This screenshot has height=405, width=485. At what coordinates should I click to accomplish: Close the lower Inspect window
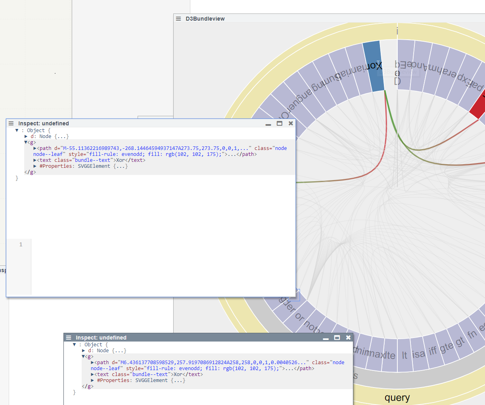tap(348, 338)
